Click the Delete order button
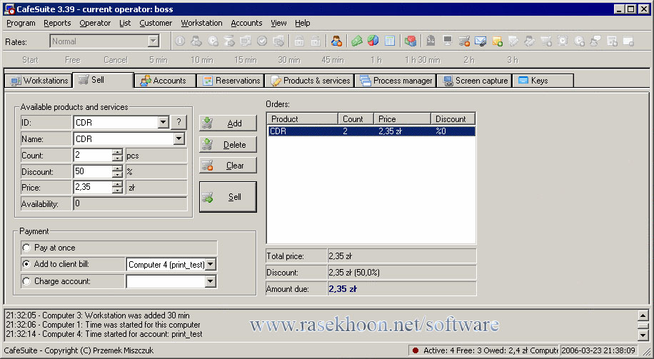This screenshot has height=359, width=654. click(228, 145)
